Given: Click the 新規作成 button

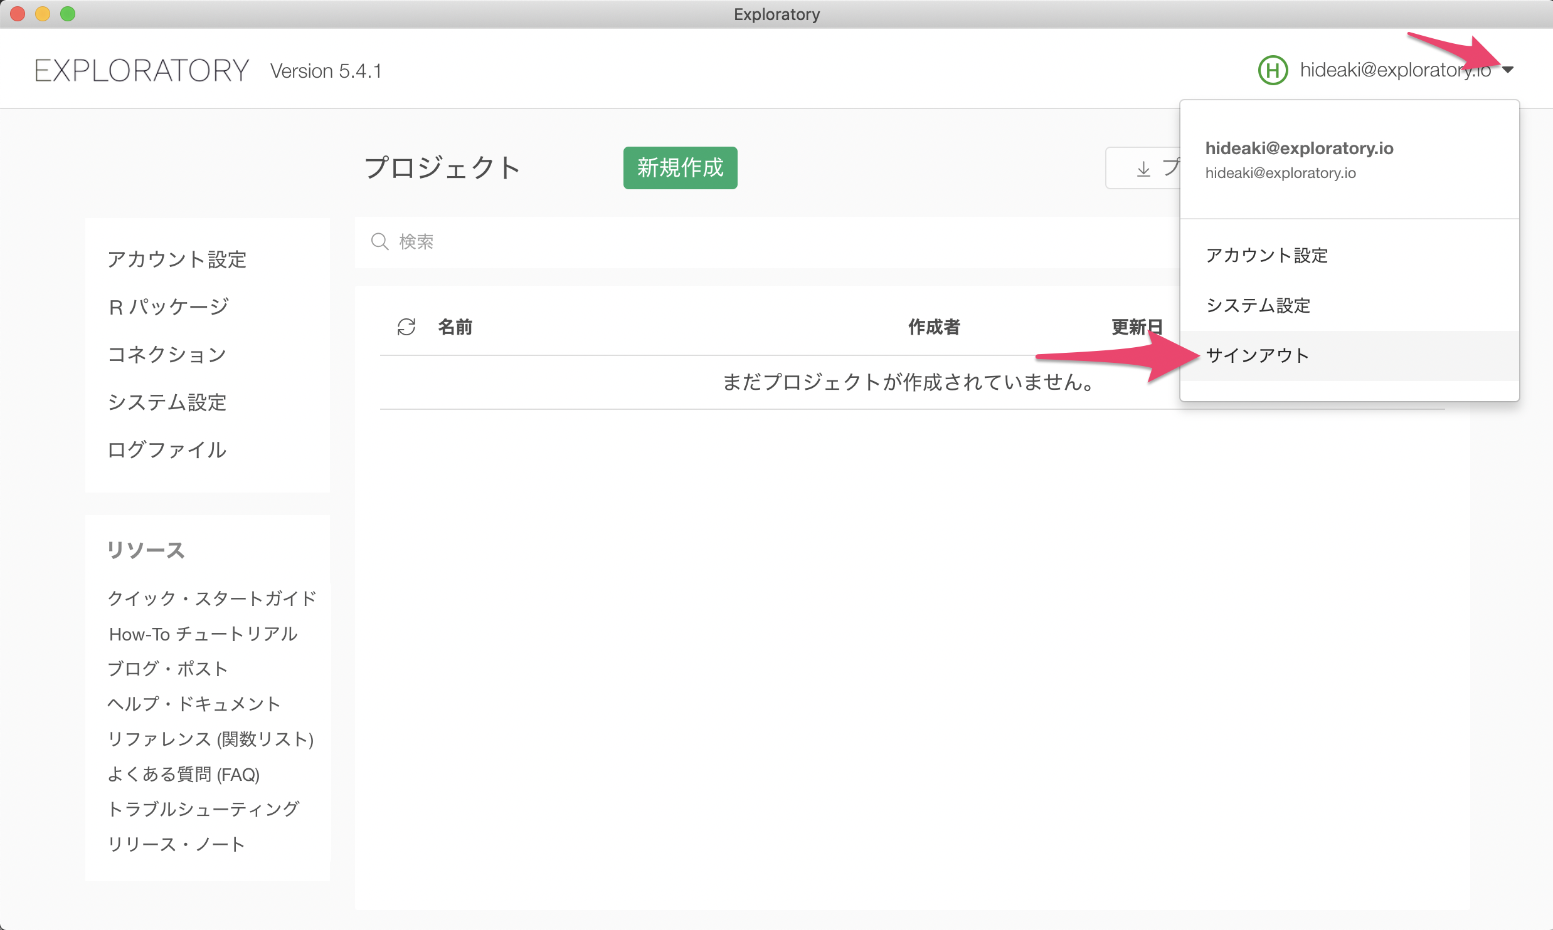Looking at the screenshot, I should pos(680,168).
